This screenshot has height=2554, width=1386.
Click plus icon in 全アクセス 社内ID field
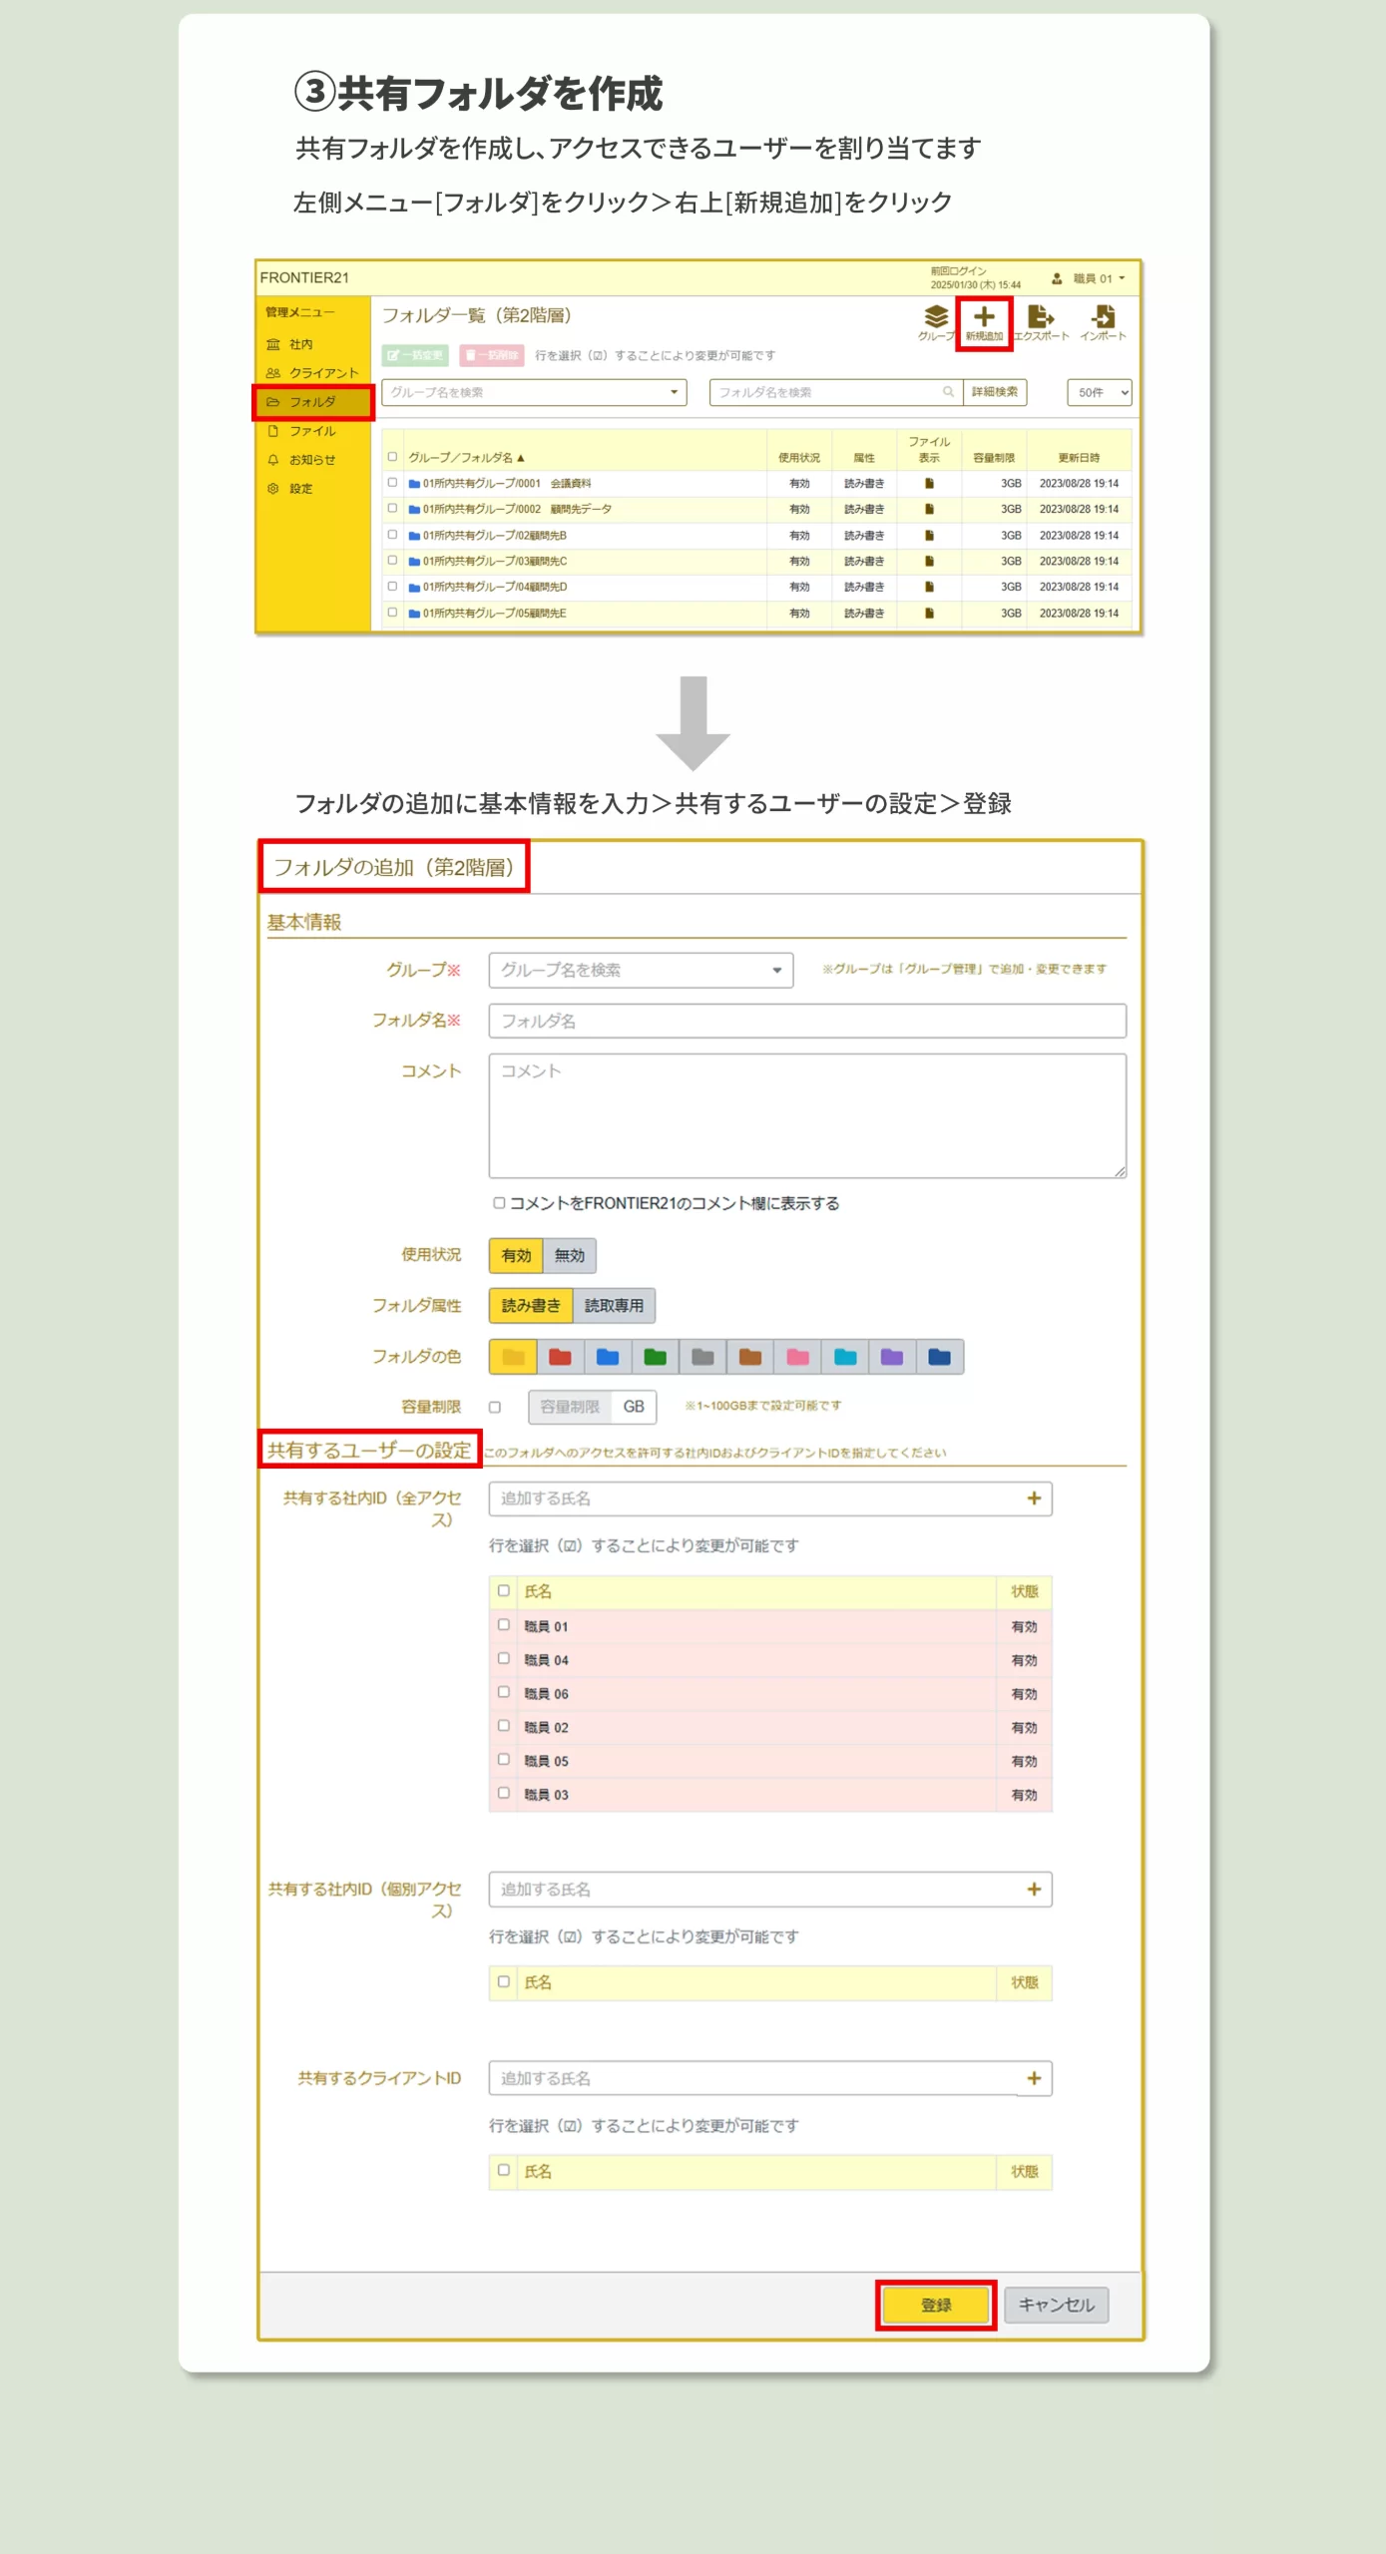(x=1034, y=1498)
